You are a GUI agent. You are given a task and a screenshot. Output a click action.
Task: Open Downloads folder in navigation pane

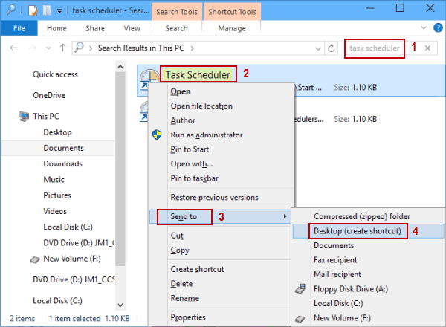[x=62, y=163]
